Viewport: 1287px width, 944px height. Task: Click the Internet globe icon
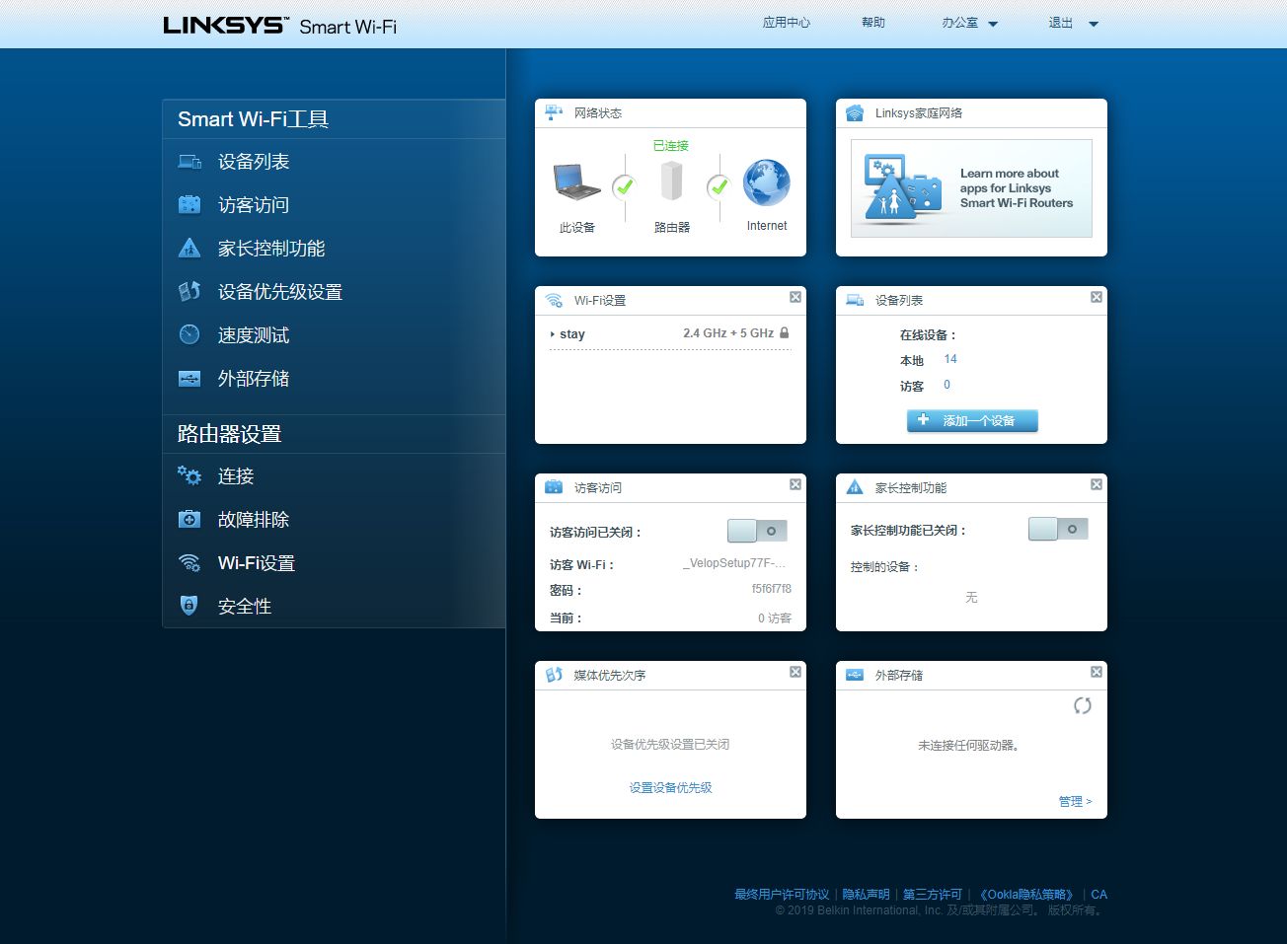pyautogui.click(x=767, y=182)
